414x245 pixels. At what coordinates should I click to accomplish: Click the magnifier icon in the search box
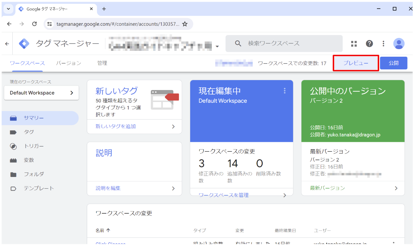[x=238, y=44]
